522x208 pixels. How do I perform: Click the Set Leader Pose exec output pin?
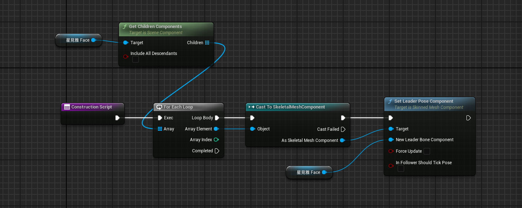tap(468, 118)
